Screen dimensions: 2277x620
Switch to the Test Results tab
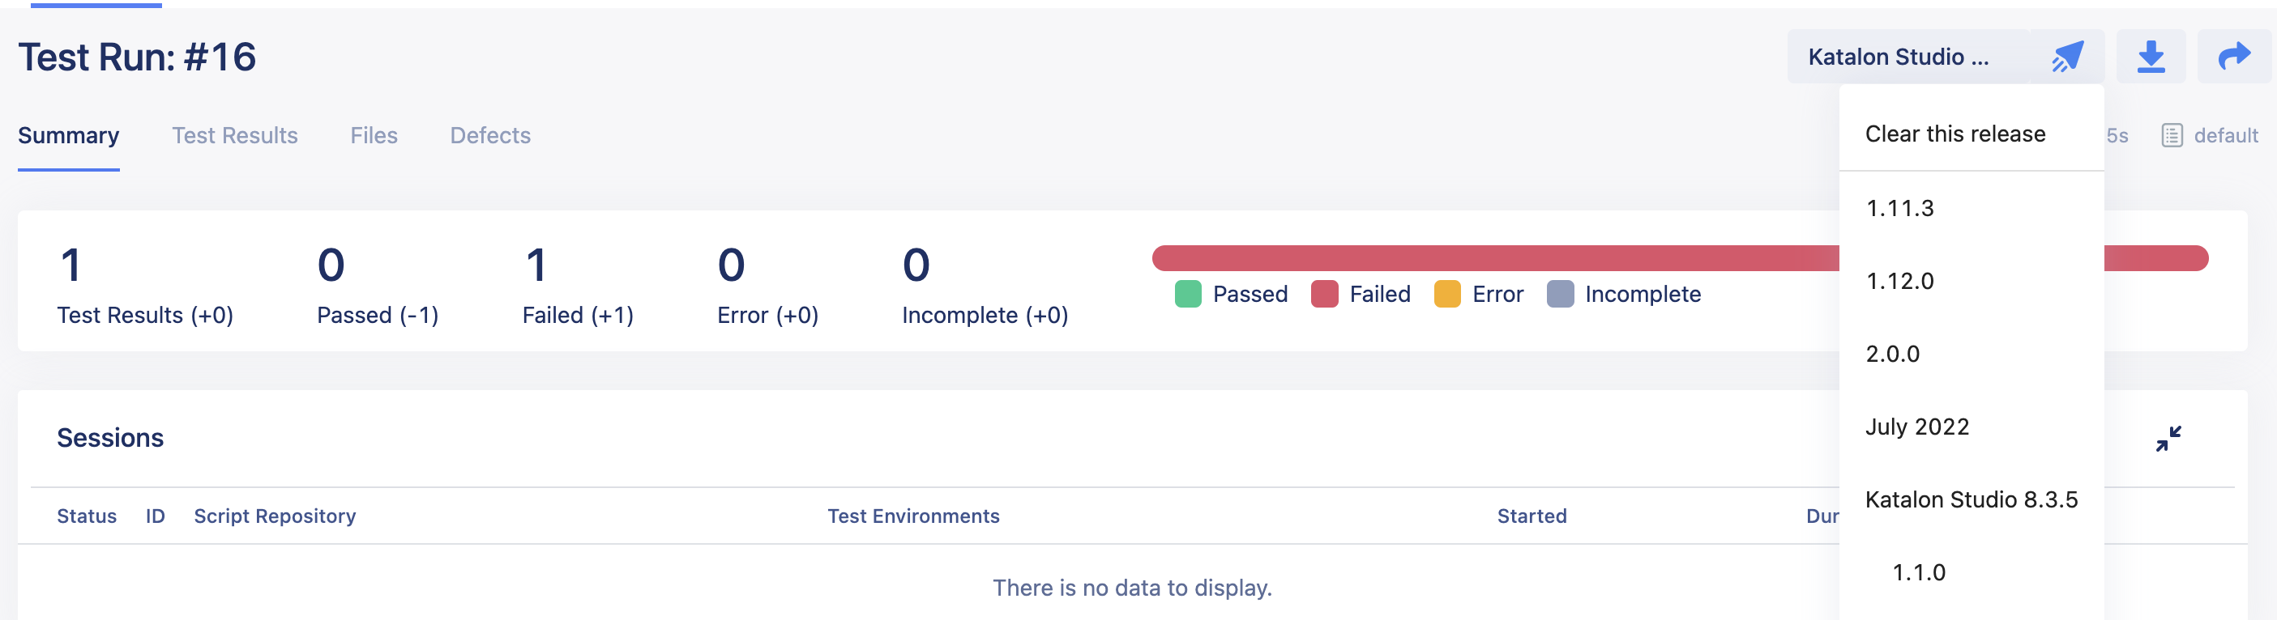tap(234, 135)
